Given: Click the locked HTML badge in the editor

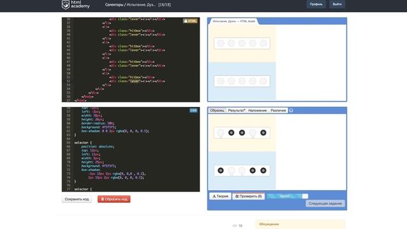Looking at the screenshot, I should point(190,21).
